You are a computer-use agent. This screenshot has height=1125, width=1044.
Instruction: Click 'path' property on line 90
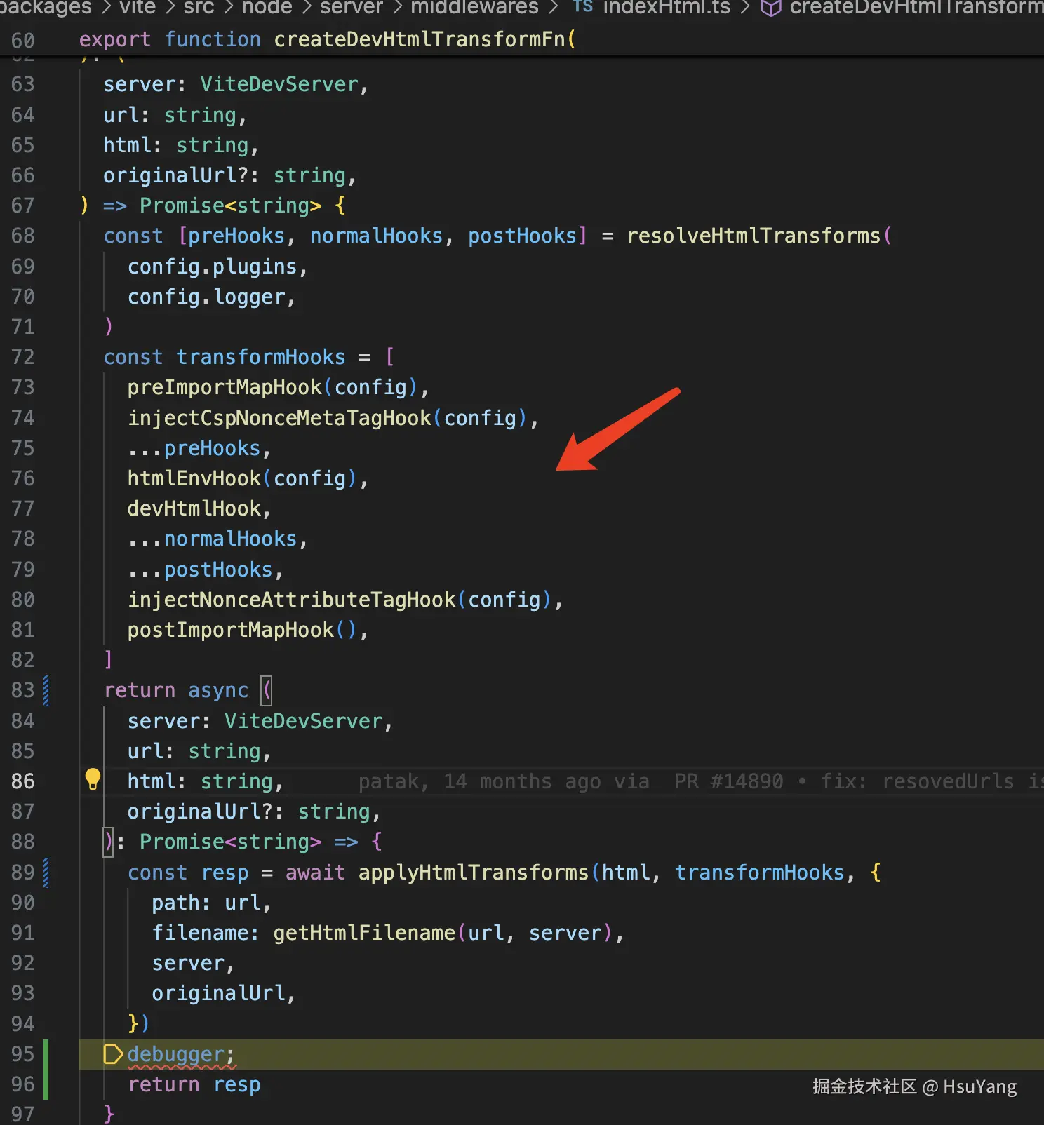(x=176, y=903)
